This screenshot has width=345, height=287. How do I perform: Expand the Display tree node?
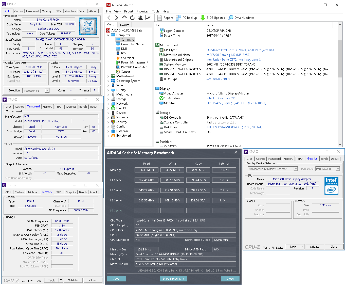108,90
